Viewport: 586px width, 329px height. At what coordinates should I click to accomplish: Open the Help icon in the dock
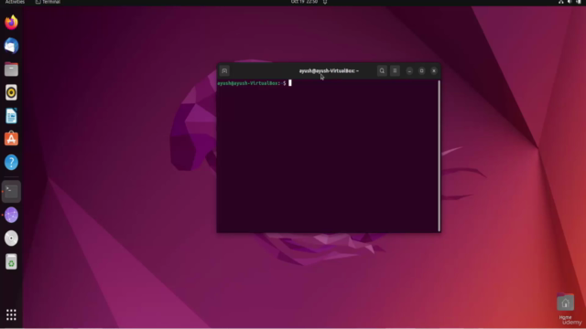11,163
